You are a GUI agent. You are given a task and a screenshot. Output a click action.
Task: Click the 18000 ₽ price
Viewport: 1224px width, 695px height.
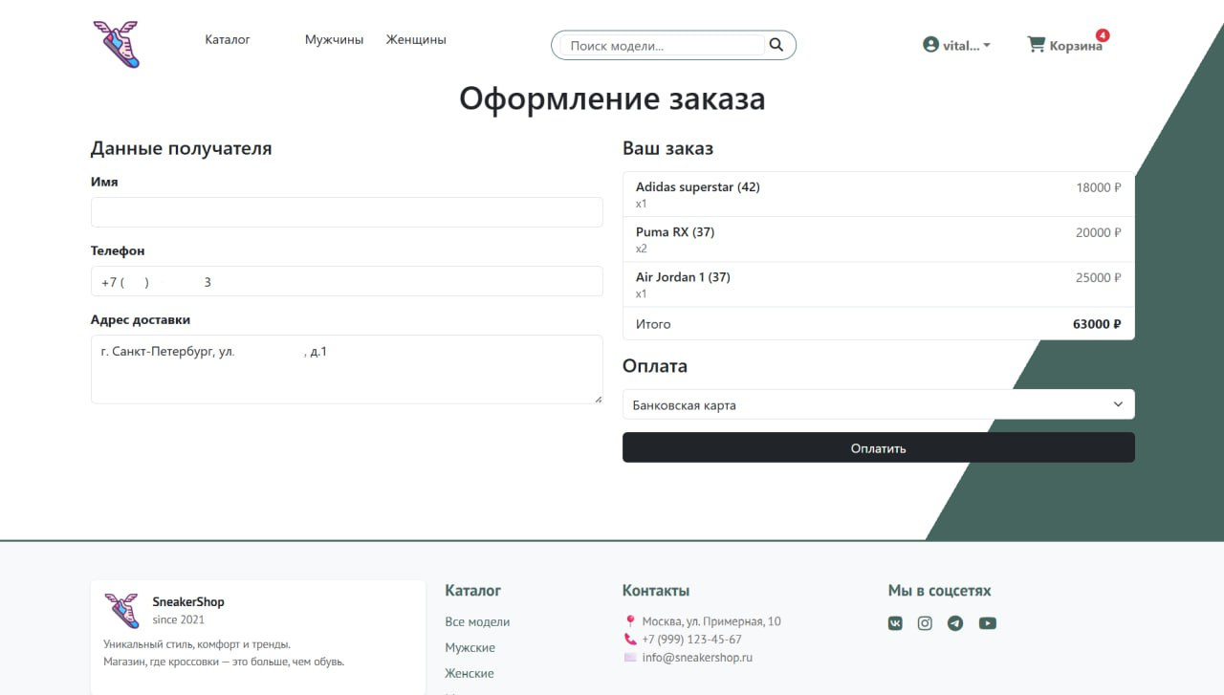click(1099, 187)
